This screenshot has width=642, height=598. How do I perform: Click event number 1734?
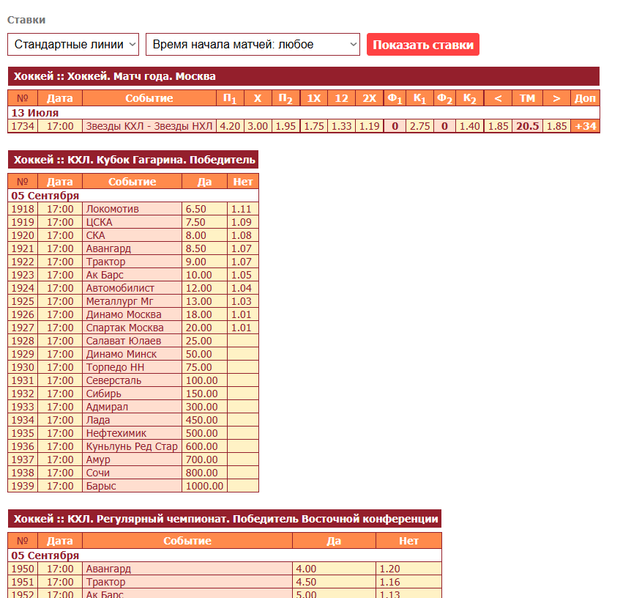23,126
